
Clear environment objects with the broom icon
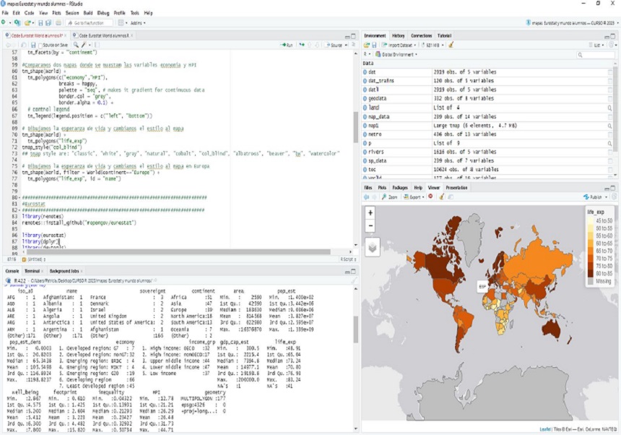pyautogui.click(x=451, y=45)
